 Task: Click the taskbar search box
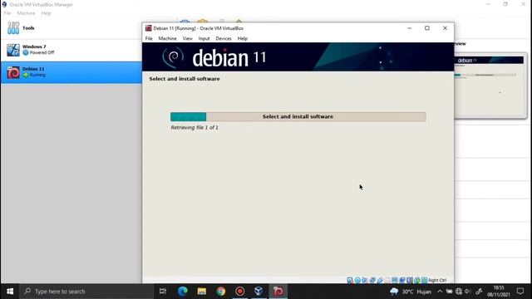[x=86, y=292]
